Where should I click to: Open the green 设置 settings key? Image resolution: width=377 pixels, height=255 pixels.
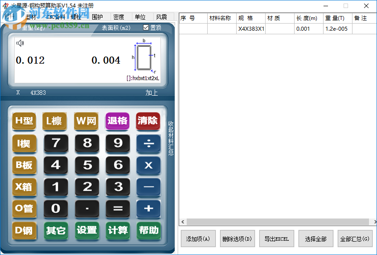[87, 231]
